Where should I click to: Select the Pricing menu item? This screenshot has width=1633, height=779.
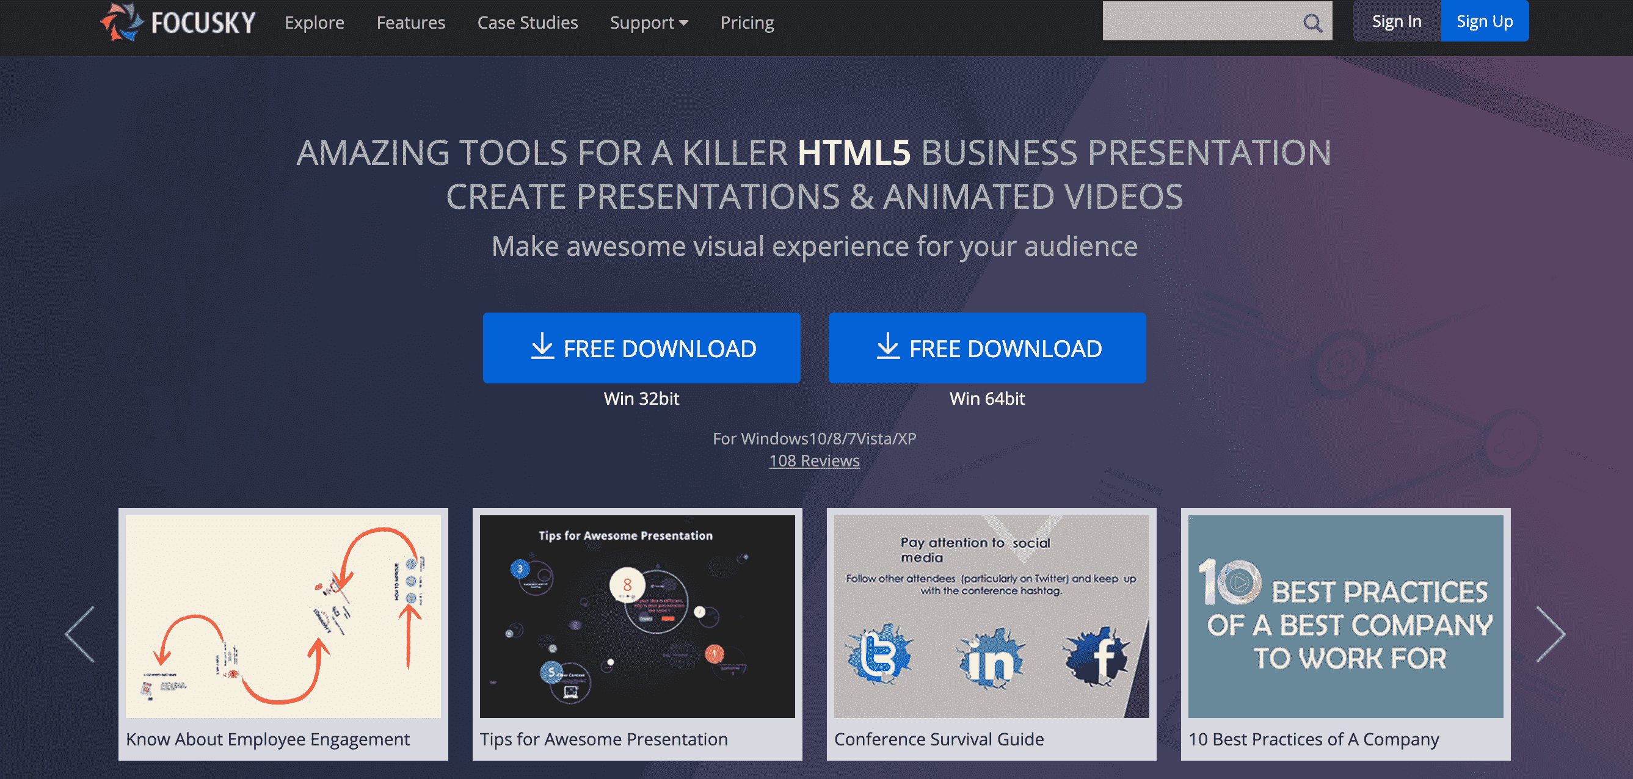click(x=747, y=21)
